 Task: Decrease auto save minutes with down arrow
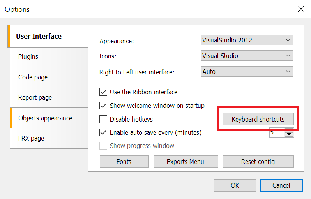[289, 135]
